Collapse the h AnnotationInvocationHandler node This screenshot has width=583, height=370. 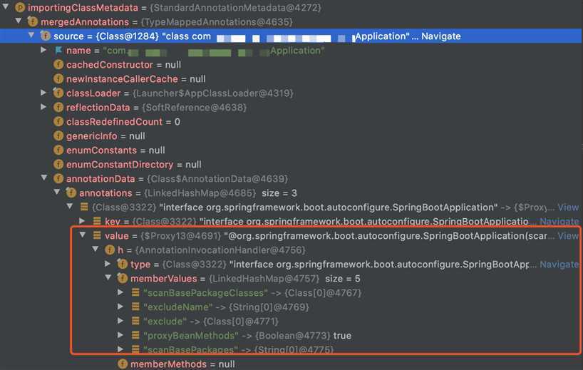click(96, 249)
